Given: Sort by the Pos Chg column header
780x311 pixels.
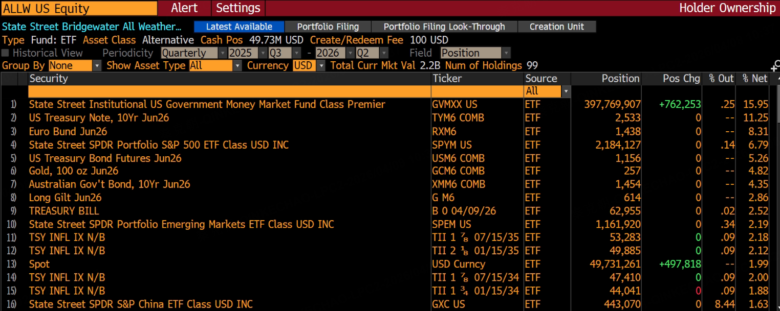Looking at the screenshot, I should [681, 79].
